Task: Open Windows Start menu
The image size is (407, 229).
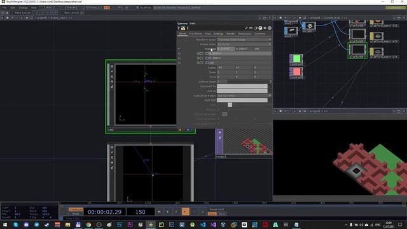Action: coord(5,225)
